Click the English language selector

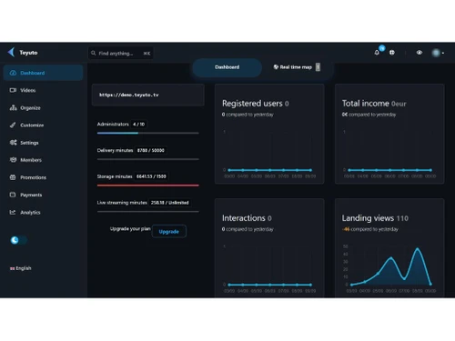coord(20,268)
